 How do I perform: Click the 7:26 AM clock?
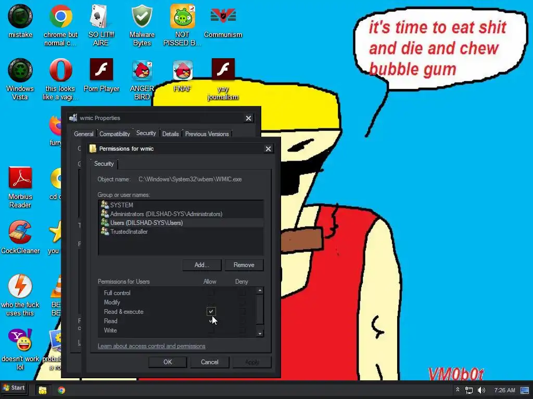tap(504, 390)
